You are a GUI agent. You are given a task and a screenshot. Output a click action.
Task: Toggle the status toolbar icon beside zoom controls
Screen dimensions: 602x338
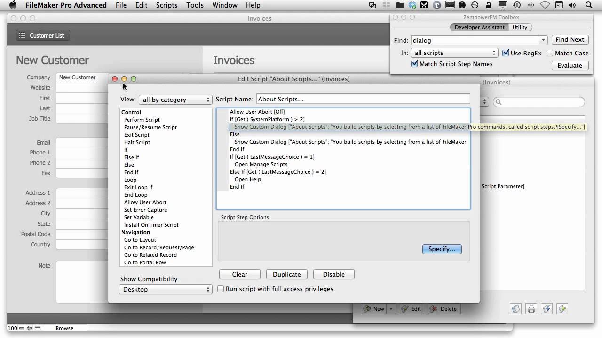click(x=38, y=328)
